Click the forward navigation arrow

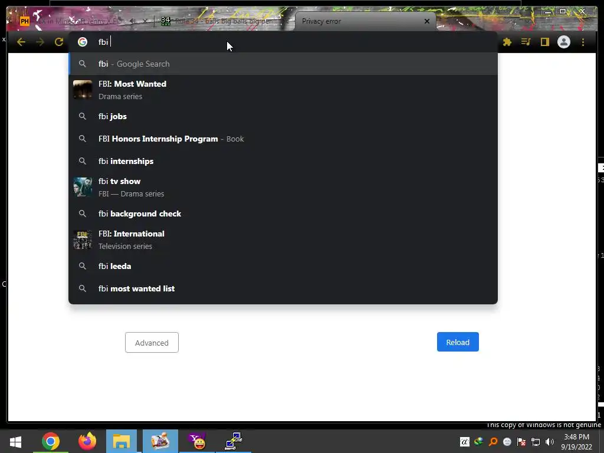coord(40,42)
